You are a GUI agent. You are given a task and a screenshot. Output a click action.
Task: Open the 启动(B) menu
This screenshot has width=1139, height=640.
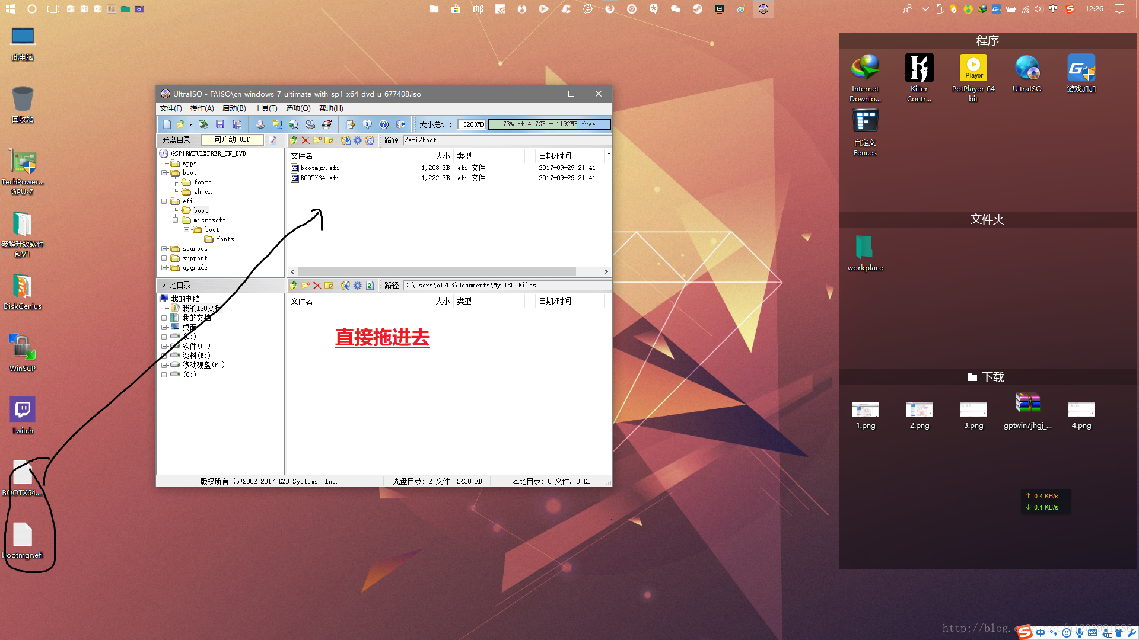234,108
